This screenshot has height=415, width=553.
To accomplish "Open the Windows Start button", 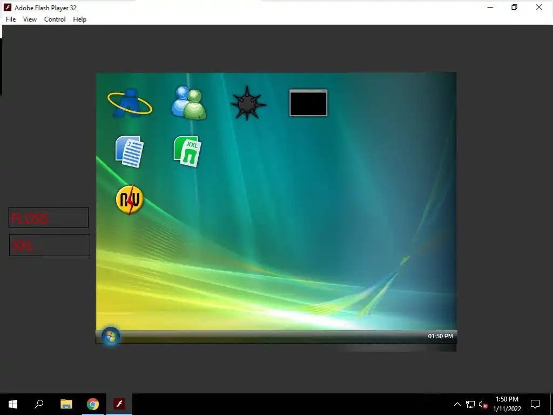I will [x=13, y=404].
